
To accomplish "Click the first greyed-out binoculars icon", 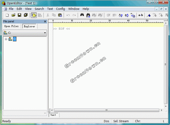I will pyautogui.click(x=94, y=15).
